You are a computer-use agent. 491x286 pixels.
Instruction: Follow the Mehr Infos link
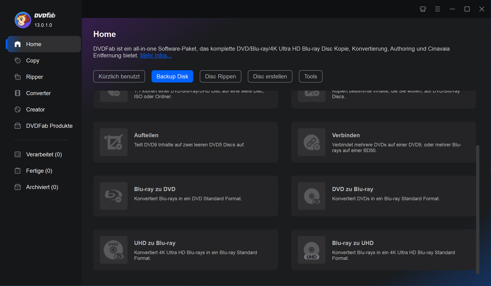tap(156, 56)
